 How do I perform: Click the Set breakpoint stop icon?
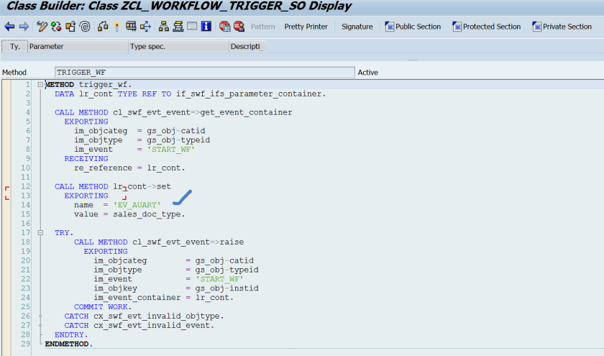click(x=224, y=27)
